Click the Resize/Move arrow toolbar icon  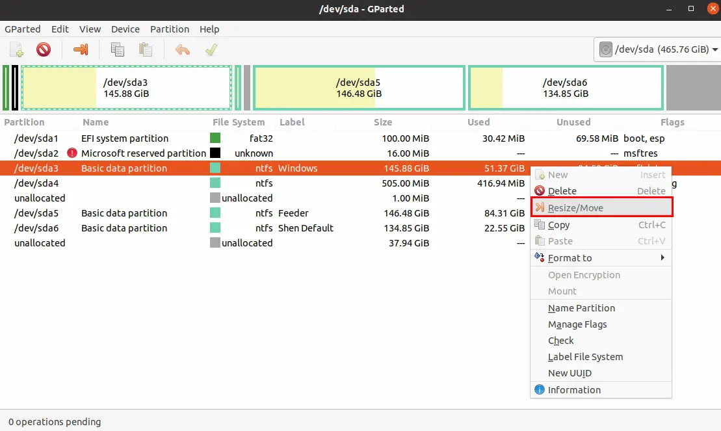point(80,49)
